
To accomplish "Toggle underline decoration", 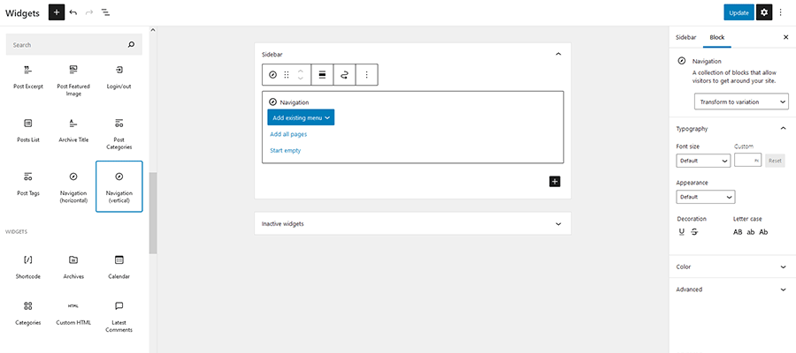I will pyautogui.click(x=682, y=232).
